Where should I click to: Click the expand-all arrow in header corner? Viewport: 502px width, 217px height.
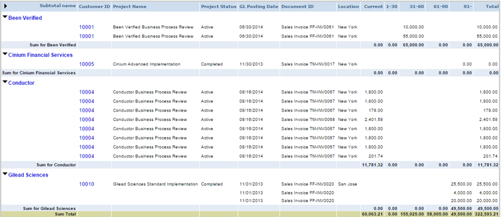pyautogui.click(x=5, y=6)
